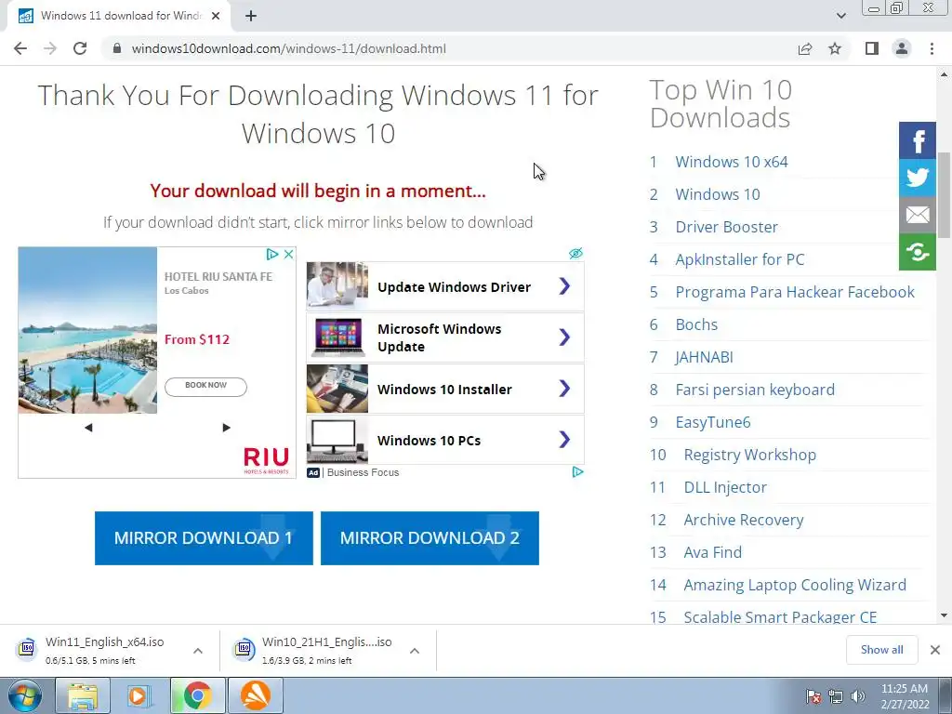
Task: Open Windows Media Player from taskbar
Action: coord(139,695)
